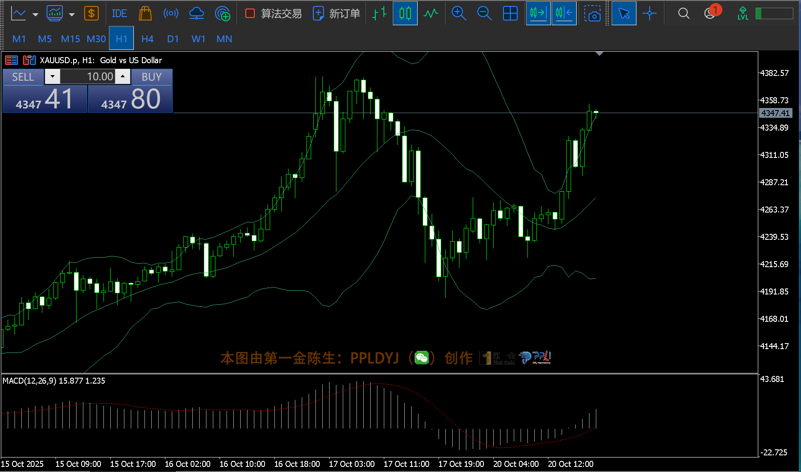Toggle 算法交易 algo trading
This screenshot has height=472, width=801.
tap(274, 14)
